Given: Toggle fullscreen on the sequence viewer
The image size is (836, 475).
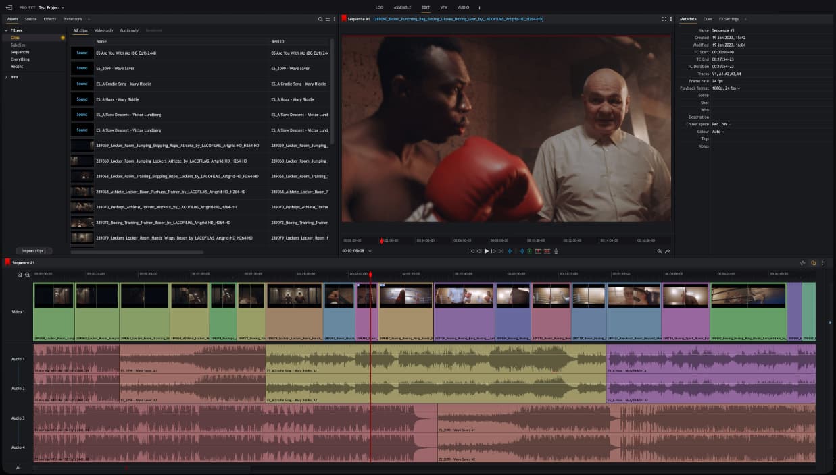Looking at the screenshot, I should [664, 19].
